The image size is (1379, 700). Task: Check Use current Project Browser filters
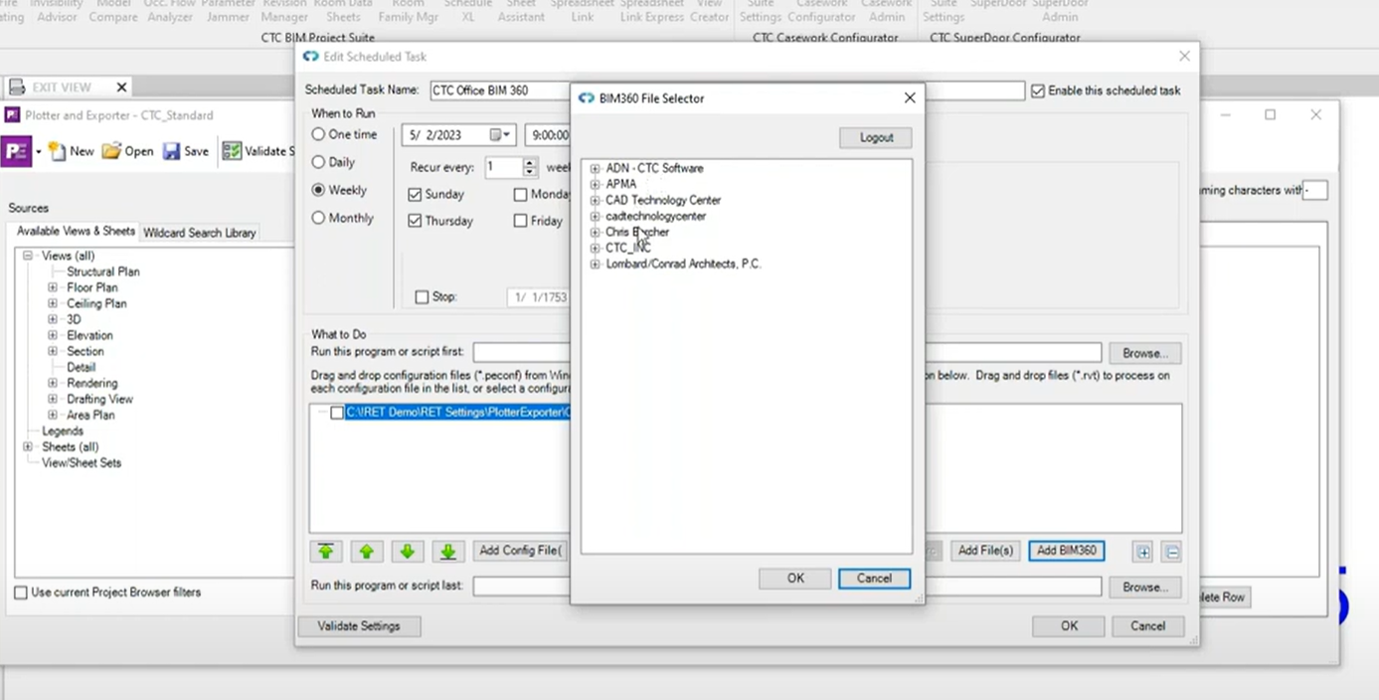click(21, 593)
